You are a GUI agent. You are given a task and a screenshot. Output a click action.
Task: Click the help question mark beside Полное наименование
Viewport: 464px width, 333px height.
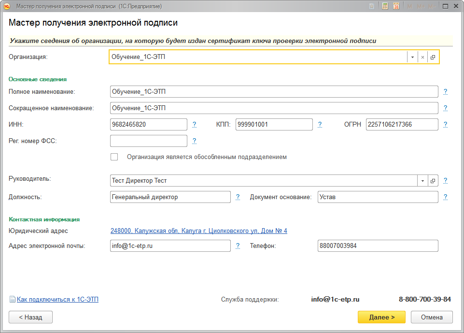coord(445,91)
